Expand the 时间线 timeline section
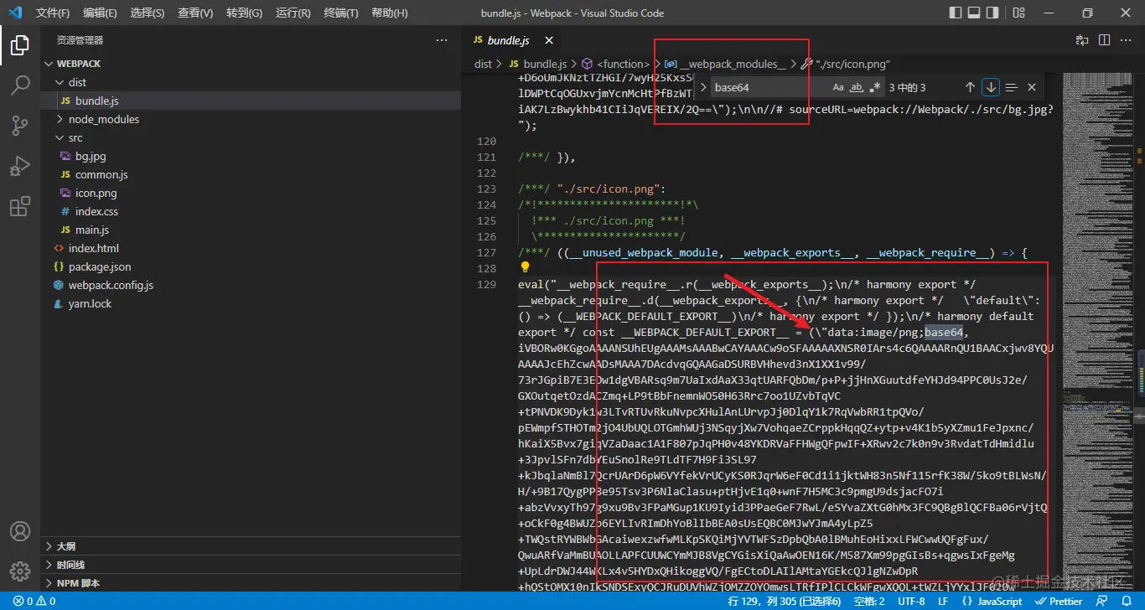The width and height of the screenshot is (1145, 610). 251,565
